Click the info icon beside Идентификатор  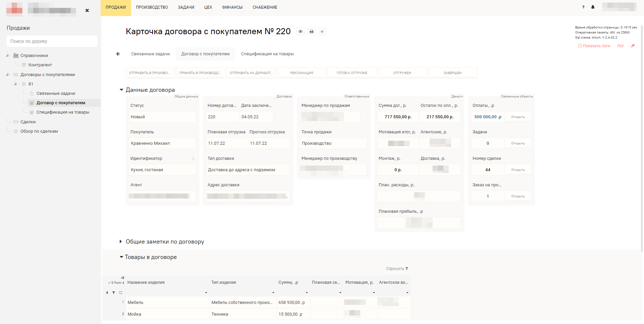(x=193, y=158)
